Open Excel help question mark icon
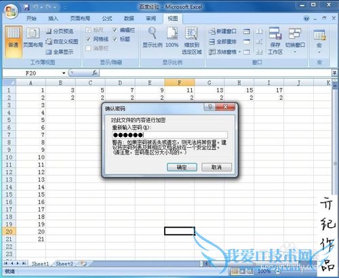 [x=306, y=18]
